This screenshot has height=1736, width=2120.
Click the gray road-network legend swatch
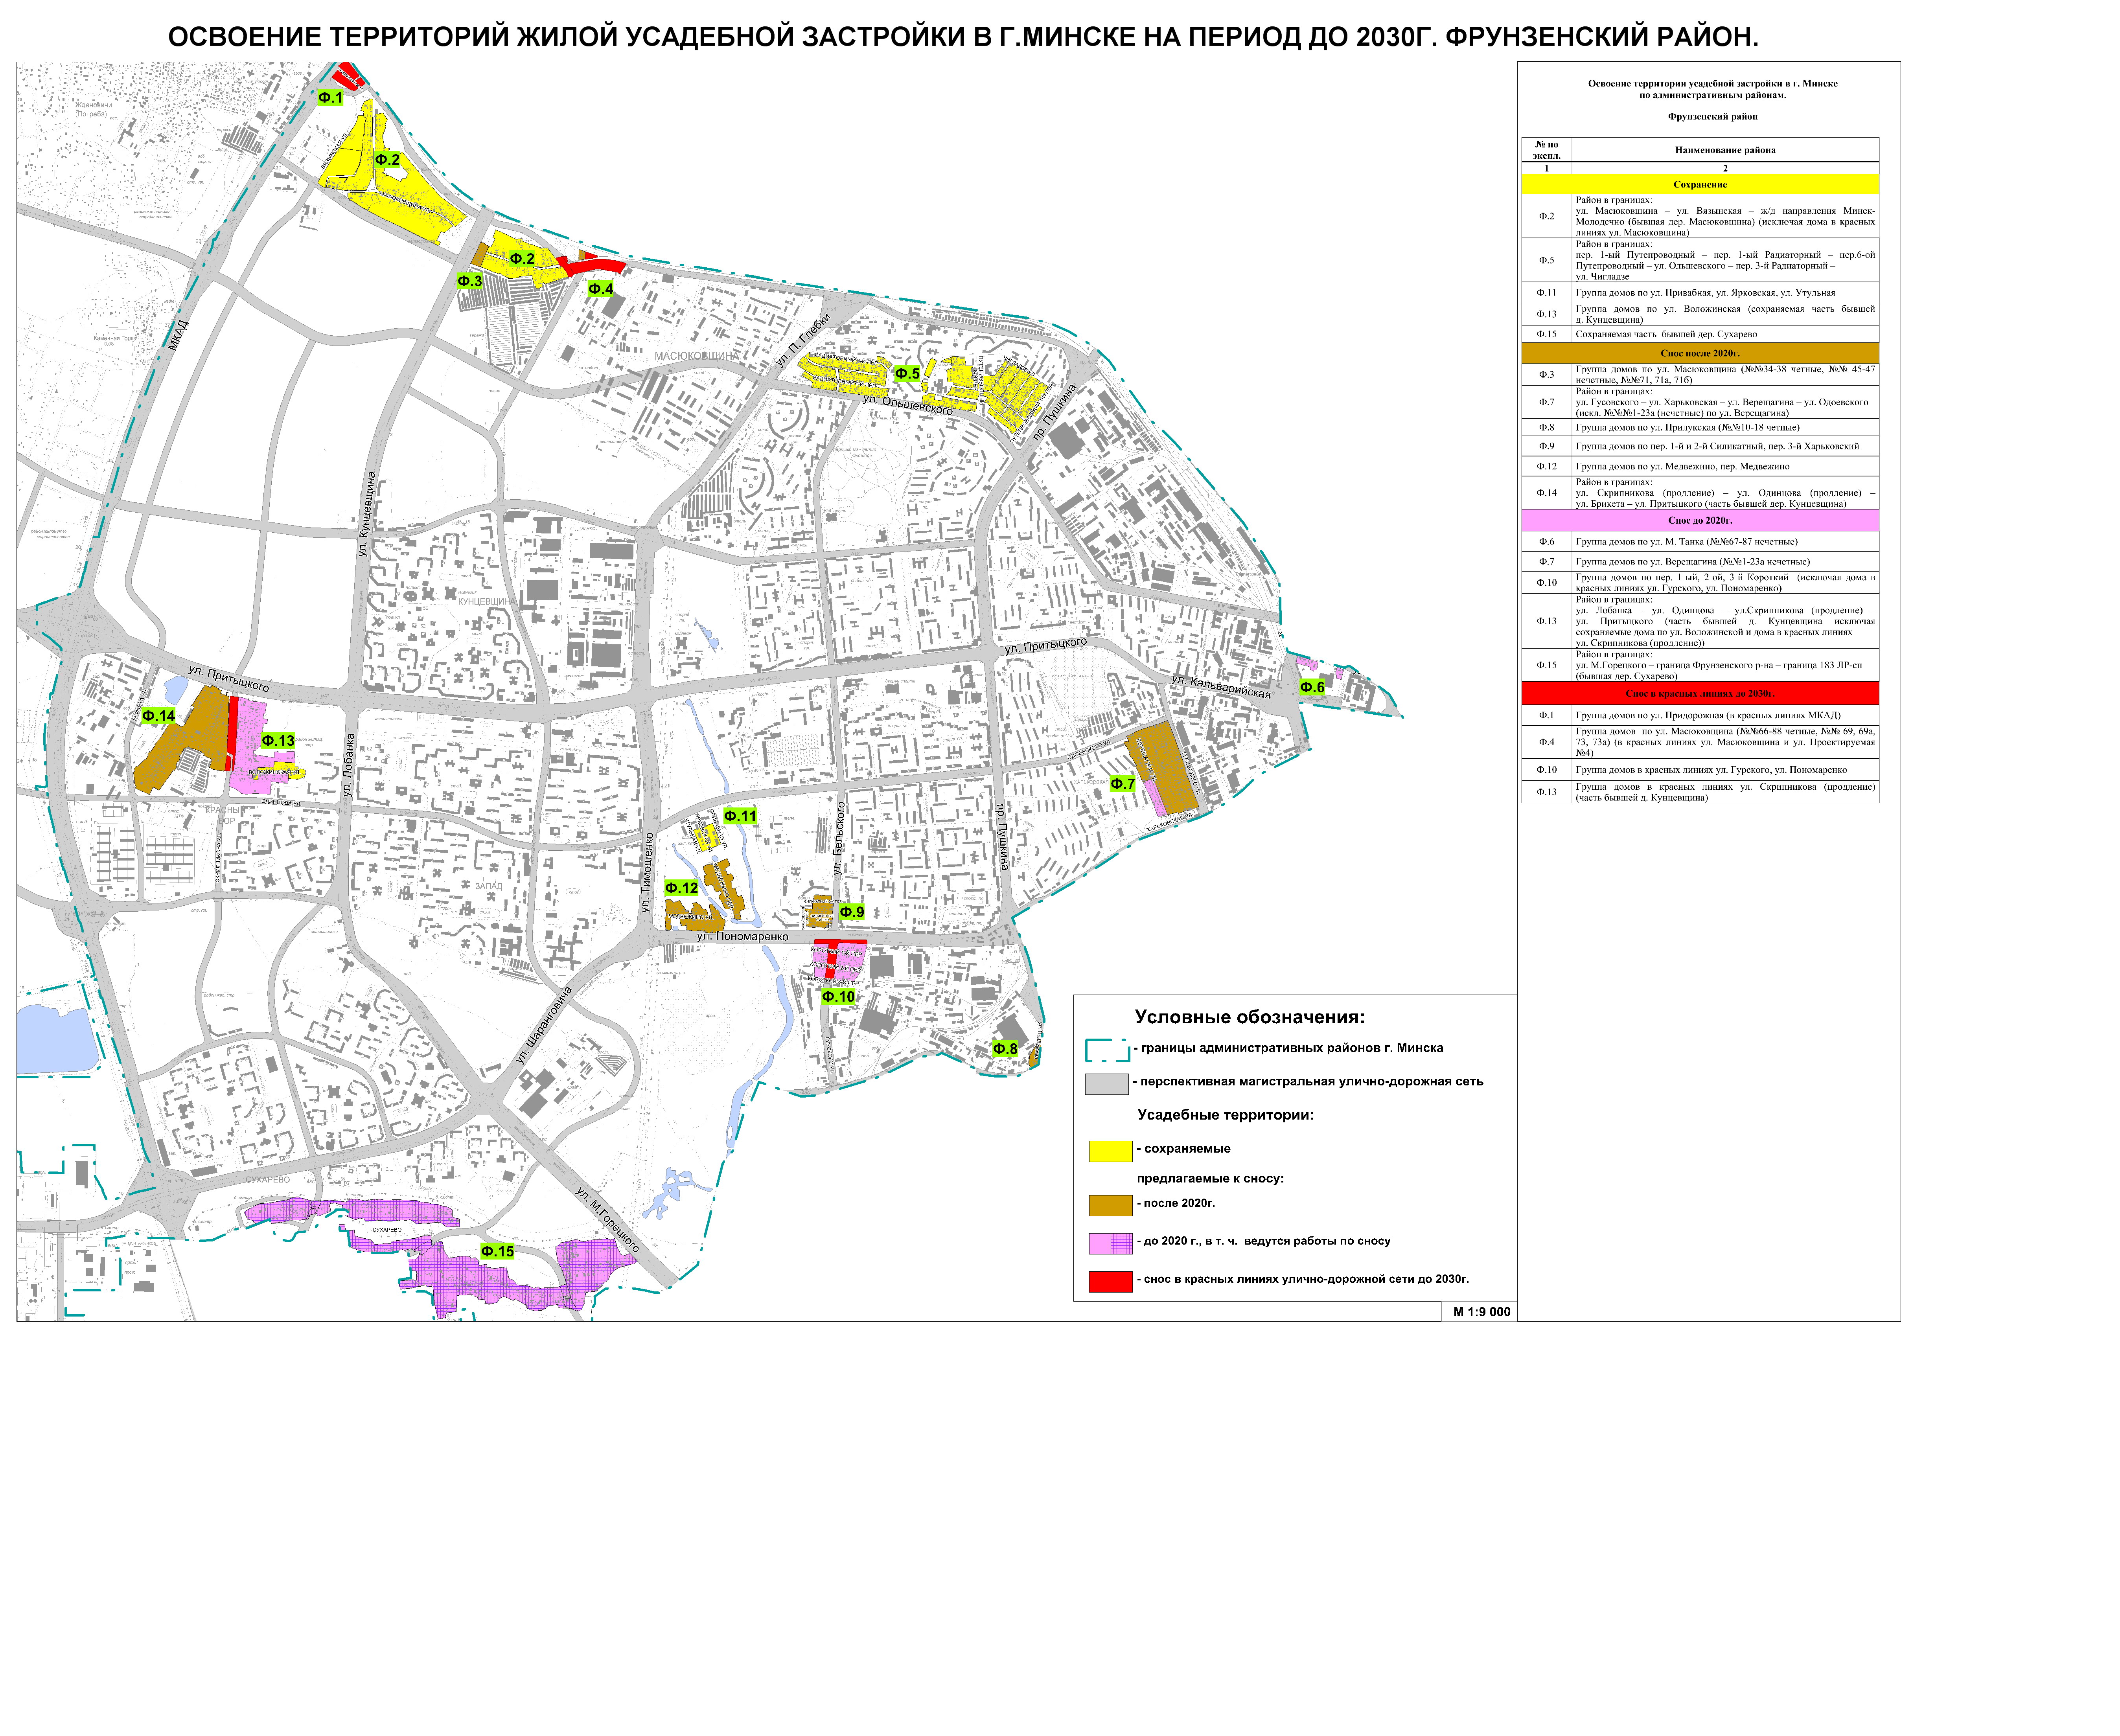1107,1084
